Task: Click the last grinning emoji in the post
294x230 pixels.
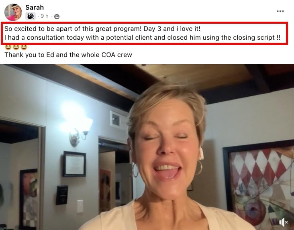Action: click(x=24, y=47)
